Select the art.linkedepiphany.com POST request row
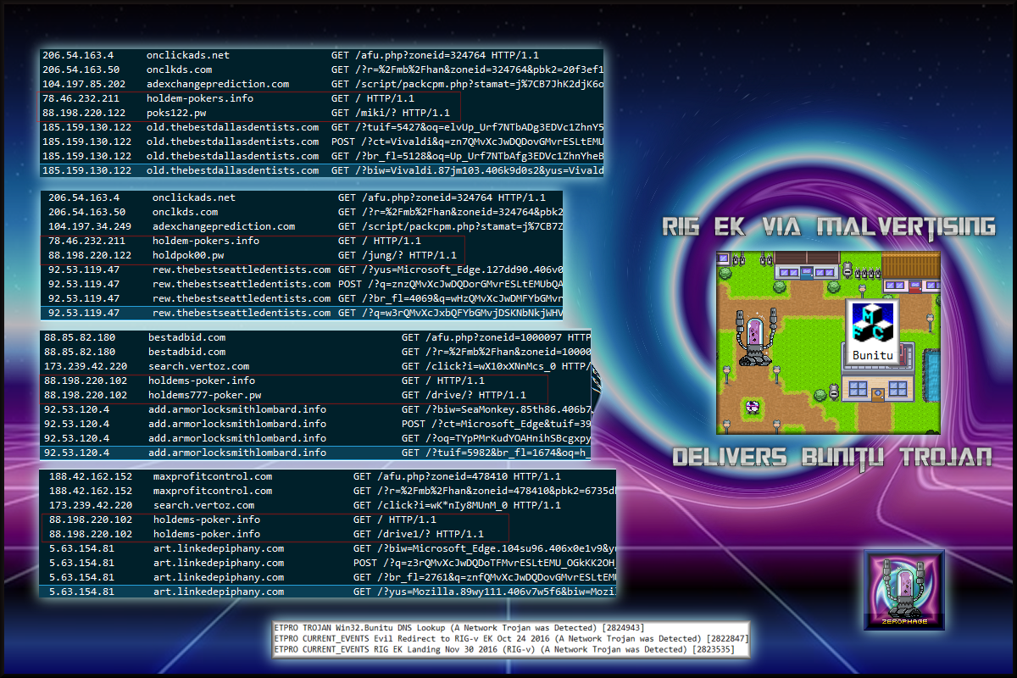Viewport: 1017px width, 678px height. [x=329, y=563]
